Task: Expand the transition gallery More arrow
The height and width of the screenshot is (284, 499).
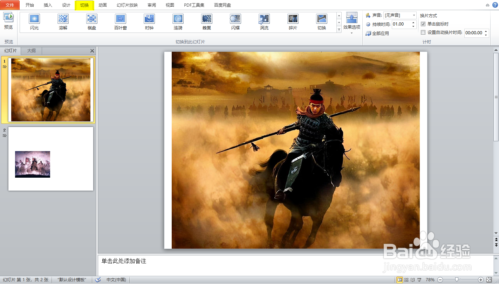Action: pyautogui.click(x=339, y=30)
